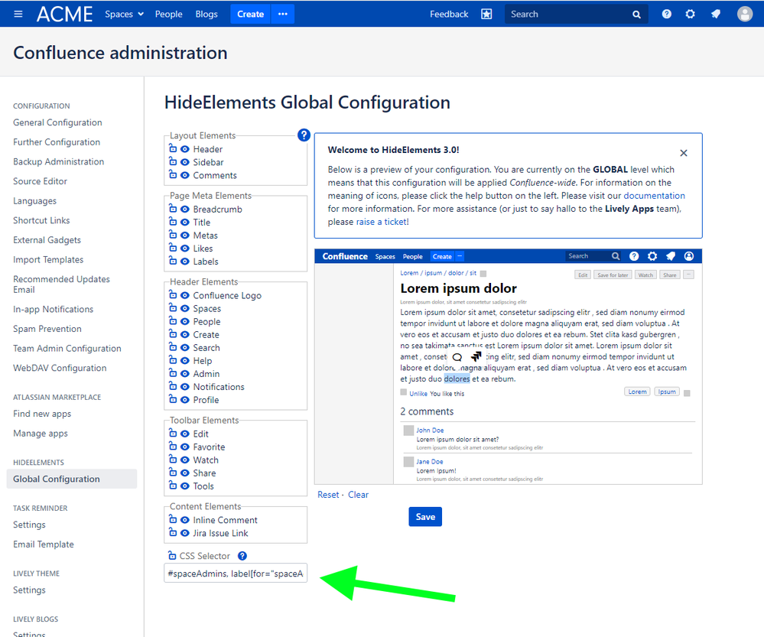Toggle visibility eye for Favorite
Viewport: 764px width, 637px height.
184,447
